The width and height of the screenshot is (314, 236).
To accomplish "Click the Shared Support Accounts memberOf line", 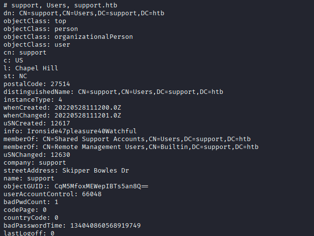I will 127,139.
